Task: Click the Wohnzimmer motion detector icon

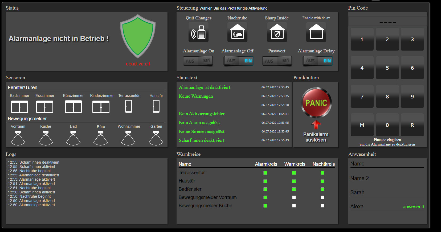Action: click(128, 138)
